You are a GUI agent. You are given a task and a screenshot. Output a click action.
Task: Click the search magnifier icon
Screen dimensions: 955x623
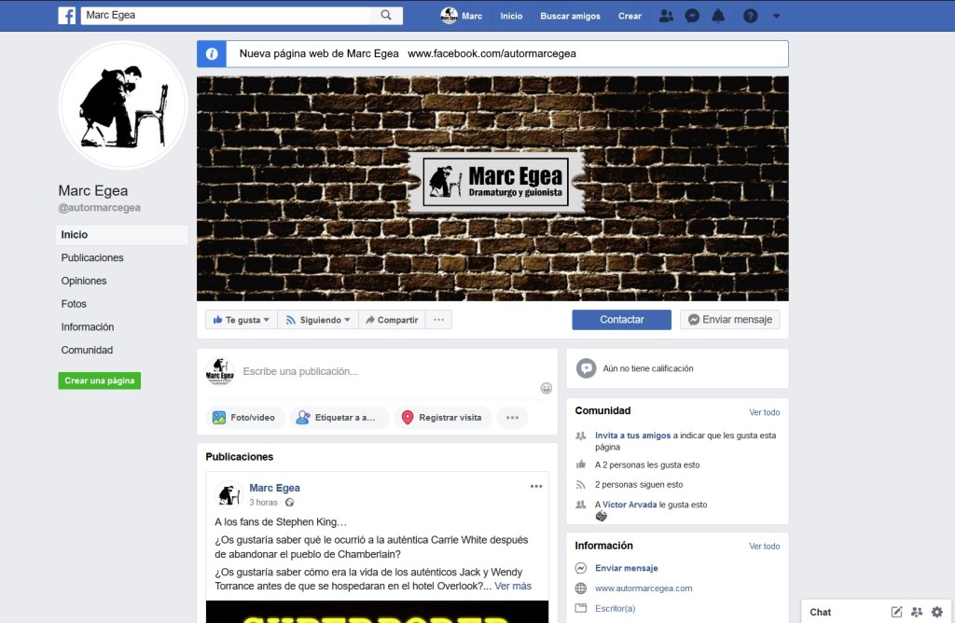pyautogui.click(x=386, y=15)
